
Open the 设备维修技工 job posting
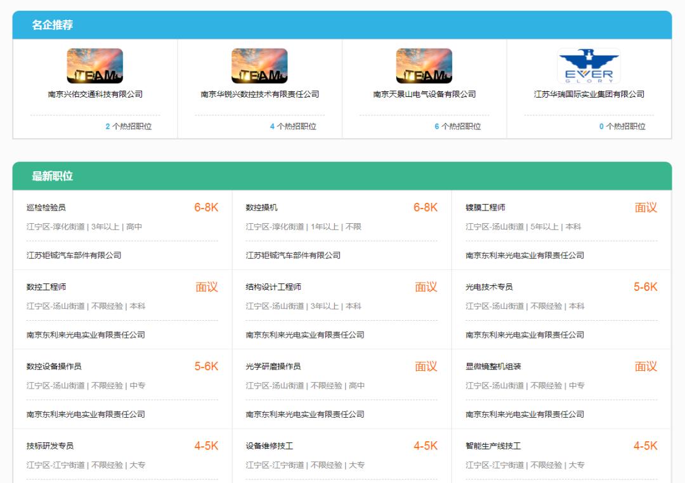(270, 446)
